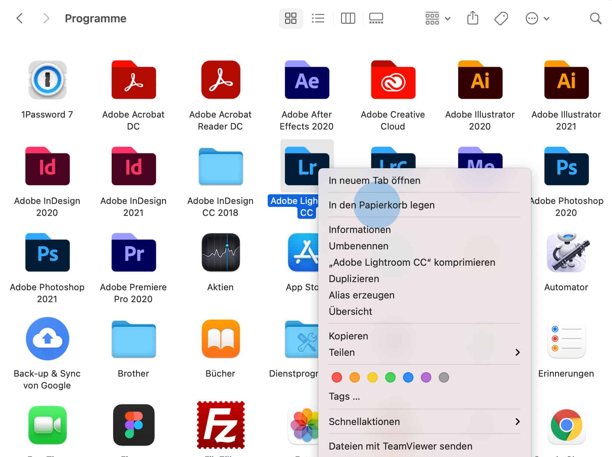Select Adobe Acrobat Reader DC app
This screenshot has width=612, height=457.
(x=220, y=80)
